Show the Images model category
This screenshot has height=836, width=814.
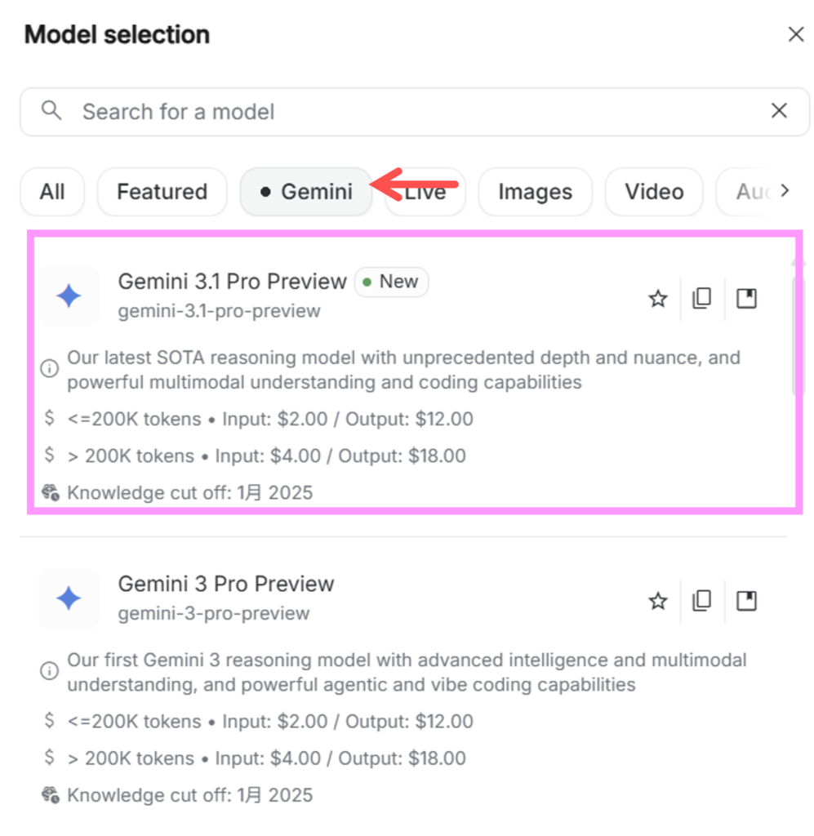tap(535, 192)
